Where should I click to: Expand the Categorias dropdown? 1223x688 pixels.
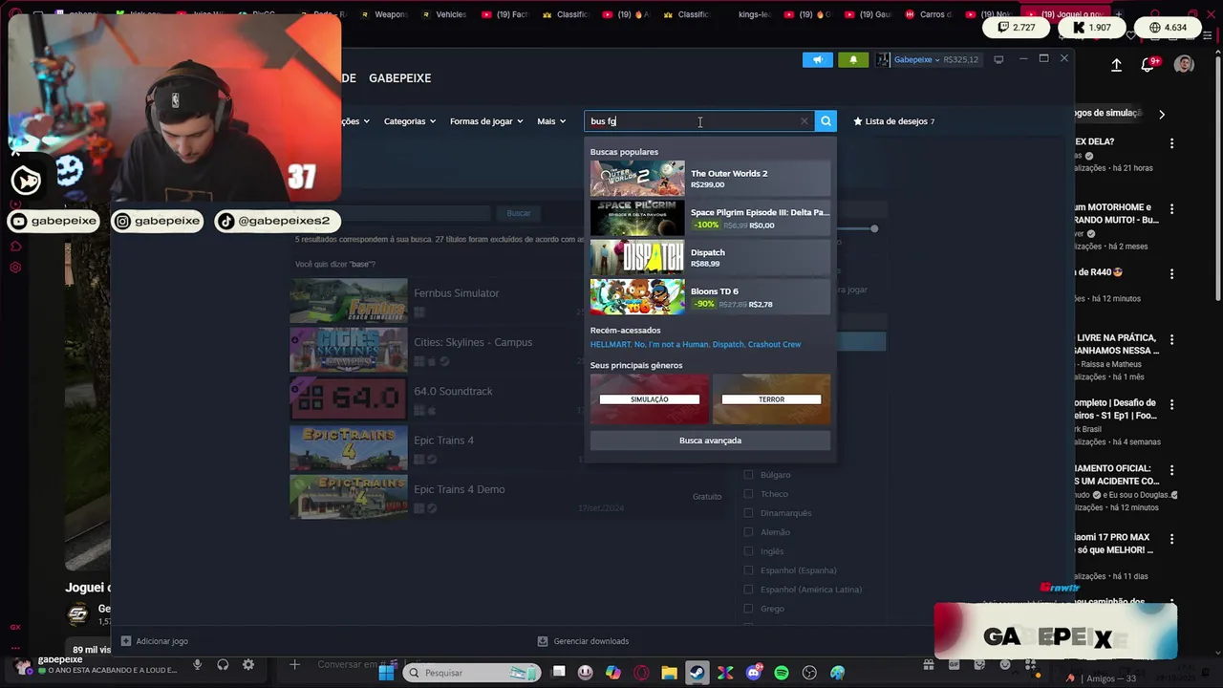(x=410, y=121)
